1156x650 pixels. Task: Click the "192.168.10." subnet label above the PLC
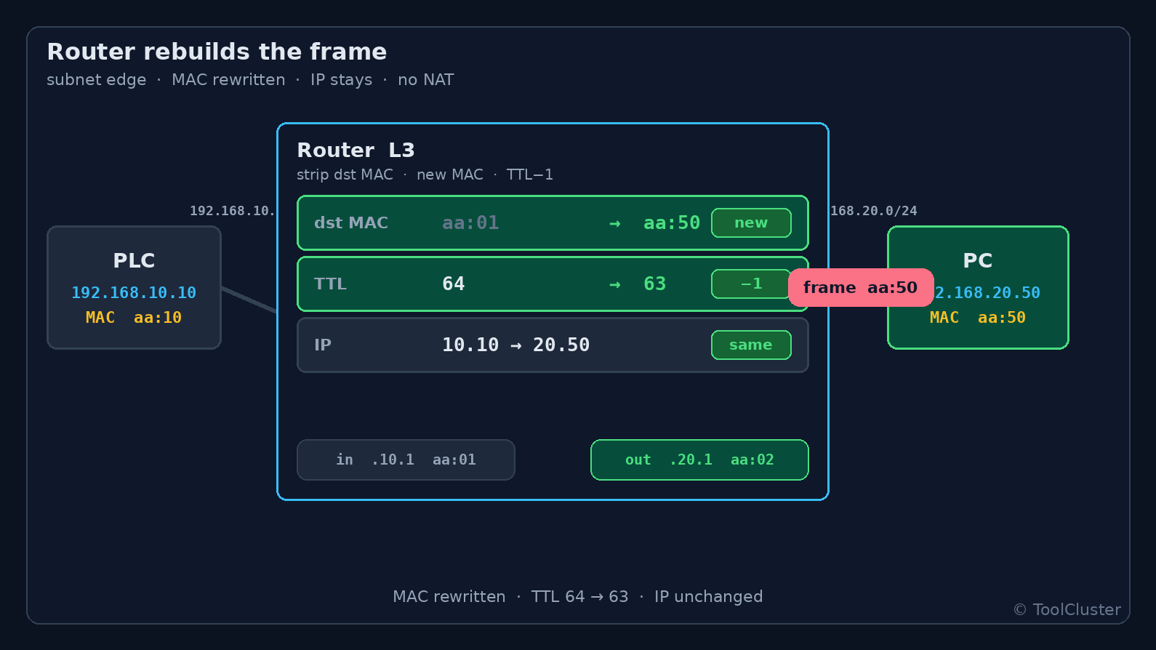click(x=233, y=211)
